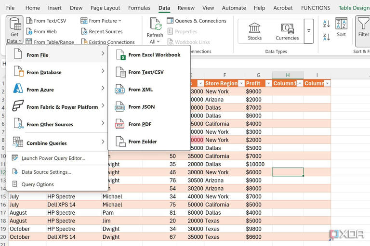Sort ascending with the A-Z icon
The image size is (370, 246).
click(326, 24)
